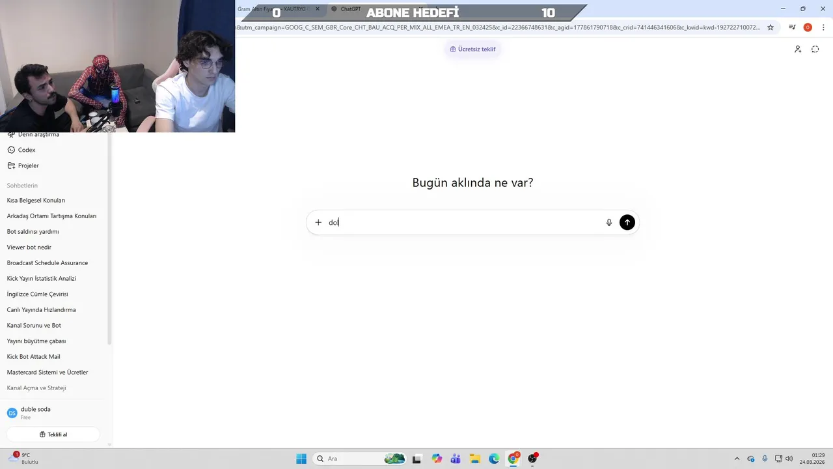Switch to Chrome on the taskbar
This screenshot has height=469, width=833.
tap(513, 459)
